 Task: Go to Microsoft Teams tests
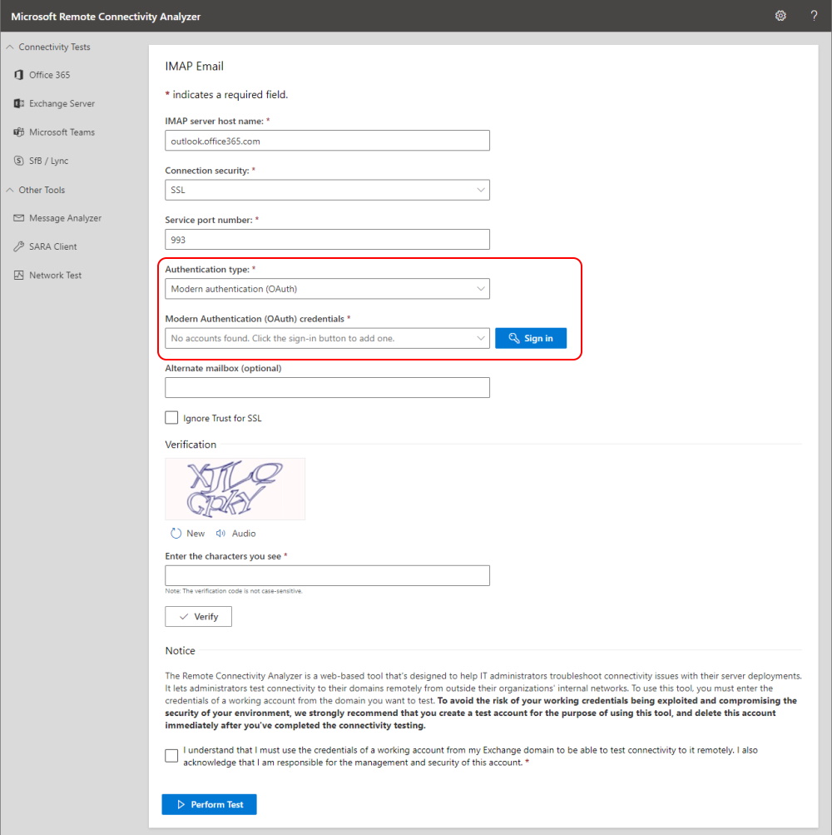(x=62, y=132)
